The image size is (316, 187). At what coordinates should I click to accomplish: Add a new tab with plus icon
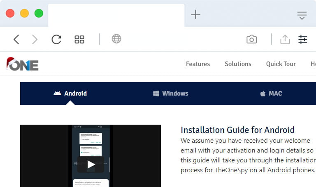click(x=195, y=14)
